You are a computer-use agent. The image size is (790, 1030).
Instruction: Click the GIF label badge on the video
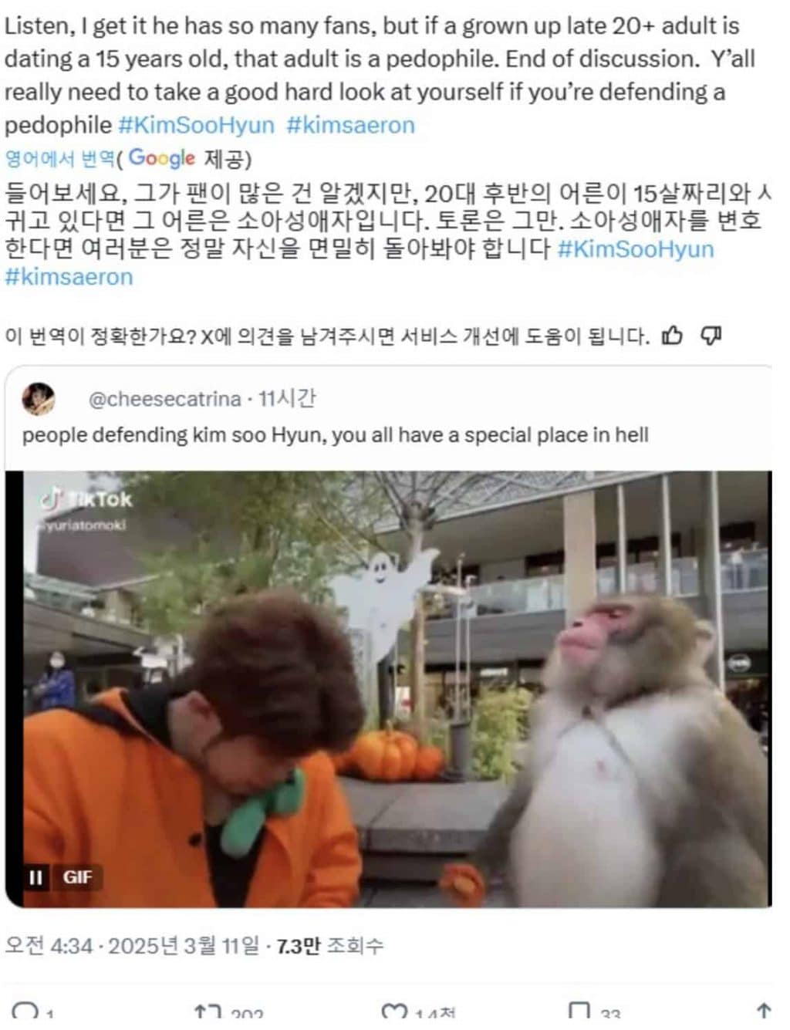tap(77, 877)
